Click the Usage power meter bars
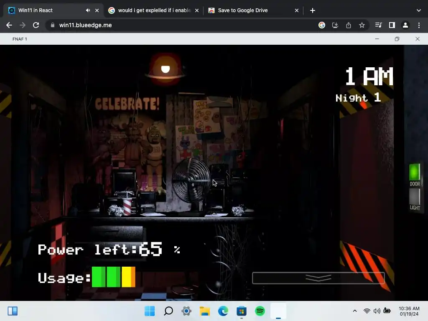The width and height of the screenshot is (428, 321). coord(114,277)
